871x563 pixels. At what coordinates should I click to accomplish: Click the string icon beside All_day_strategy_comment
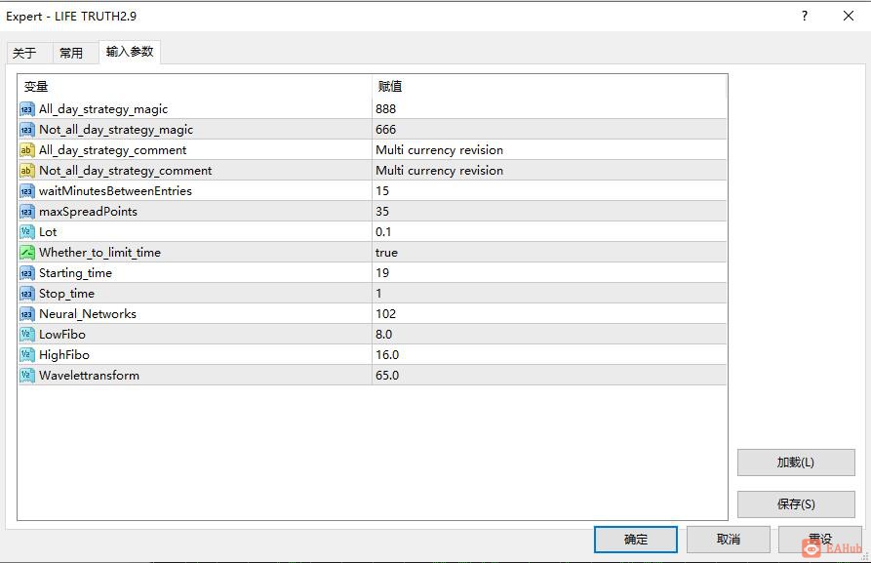(x=27, y=150)
